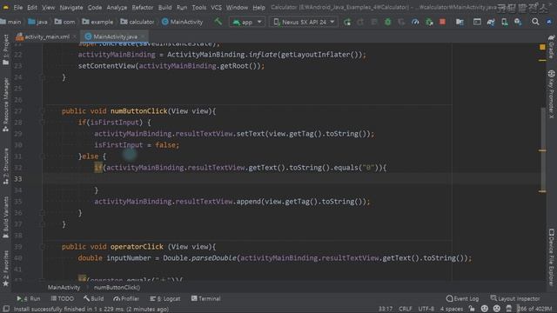Image resolution: width=557 pixels, height=313 pixels.
Task: Open the Event Log
Action: [x=462, y=299]
